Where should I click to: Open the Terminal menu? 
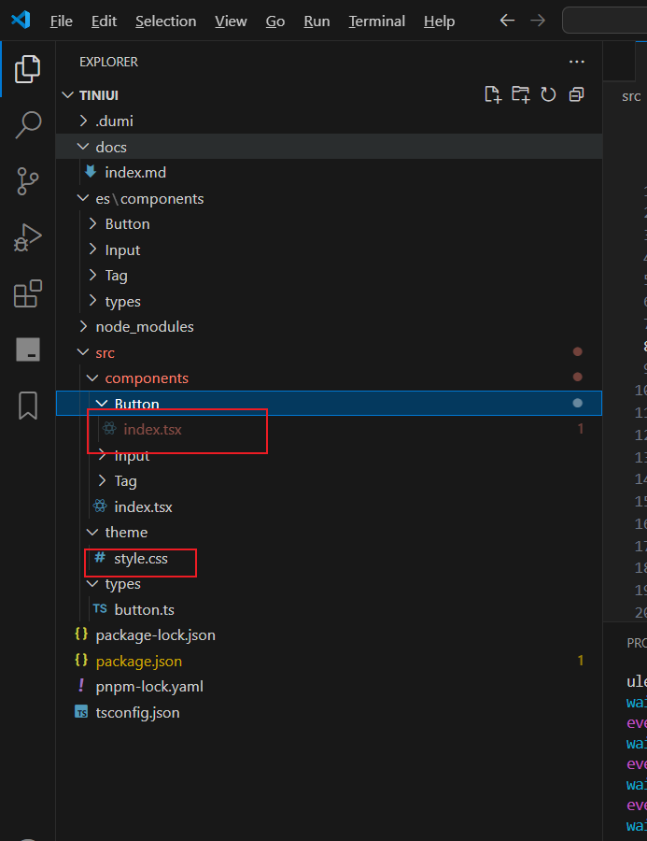376,21
